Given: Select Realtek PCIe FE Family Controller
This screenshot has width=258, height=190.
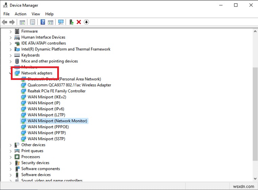Looking at the screenshot, I should click(x=57, y=91).
